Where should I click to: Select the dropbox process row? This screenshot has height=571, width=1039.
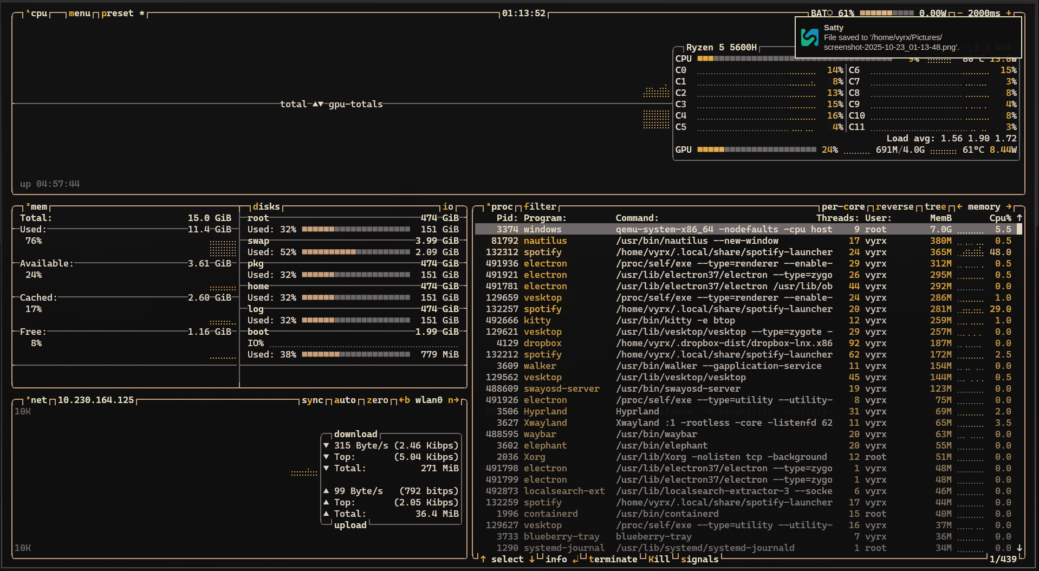click(745, 343)
